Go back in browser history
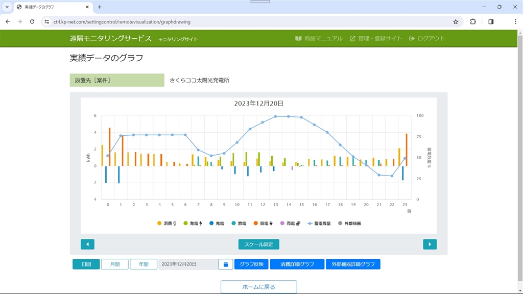523x294 pixels. 8,21
